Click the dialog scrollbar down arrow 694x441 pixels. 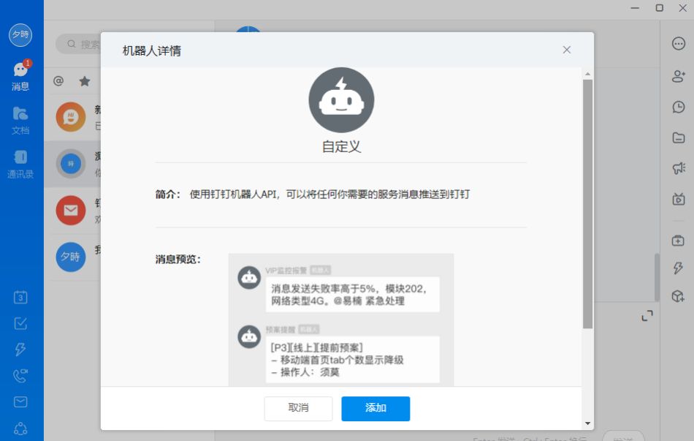pyautogui.click(x=587, y=423)
